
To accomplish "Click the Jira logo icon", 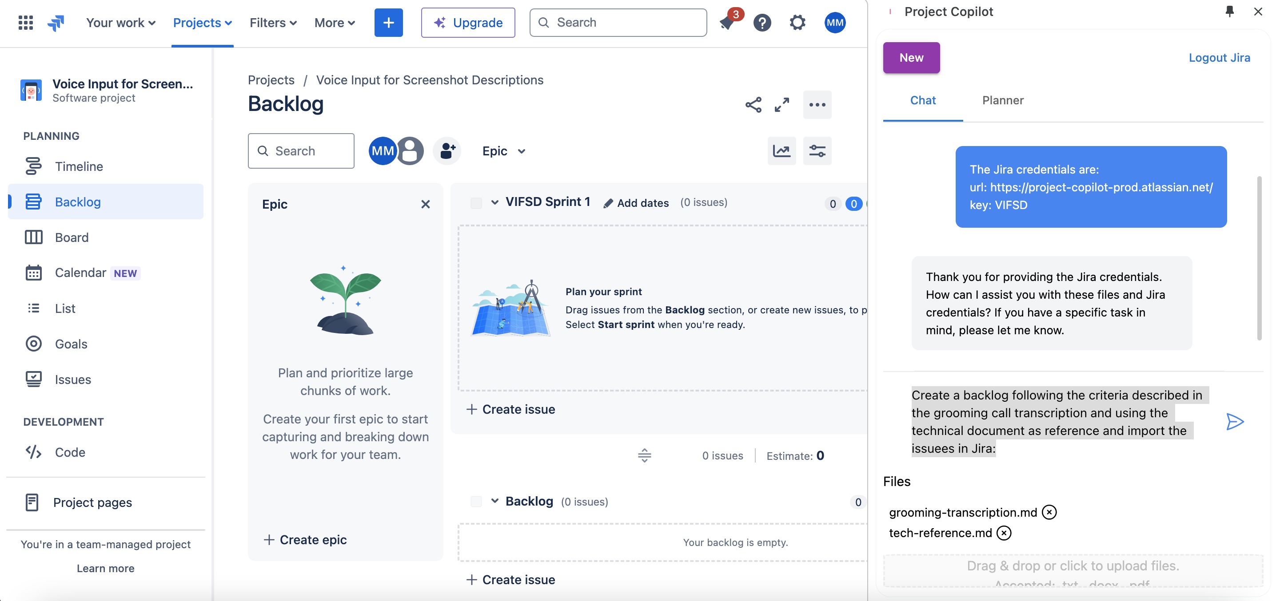I will (x=56, y=22).
